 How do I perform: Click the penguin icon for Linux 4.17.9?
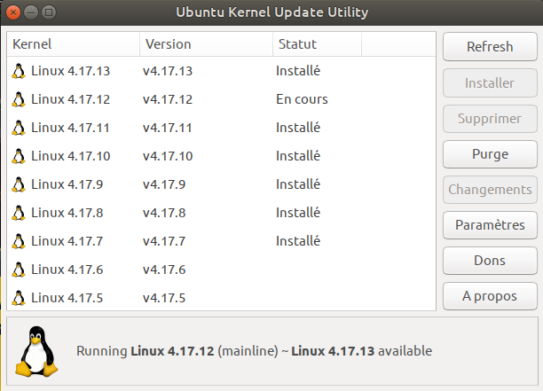pyautogui.click(x=19, y=184)
